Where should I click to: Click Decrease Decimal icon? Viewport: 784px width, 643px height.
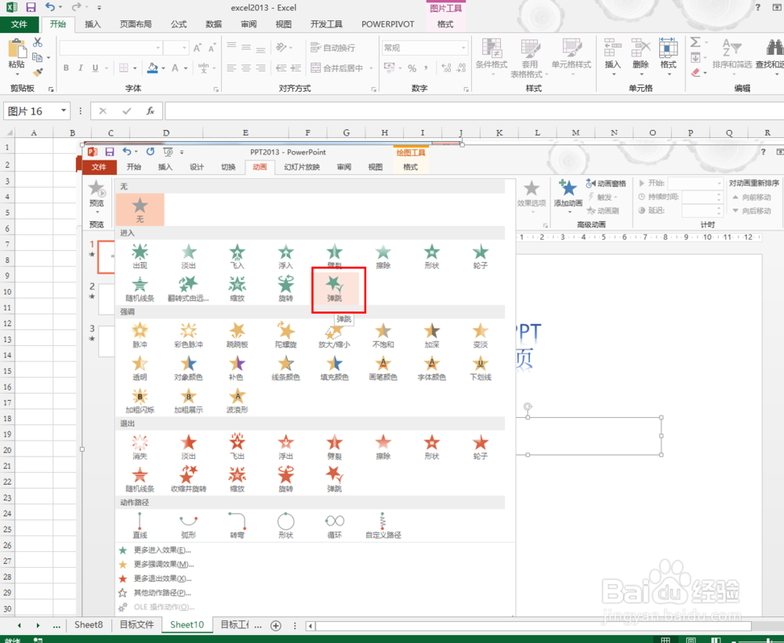[461, 68]
